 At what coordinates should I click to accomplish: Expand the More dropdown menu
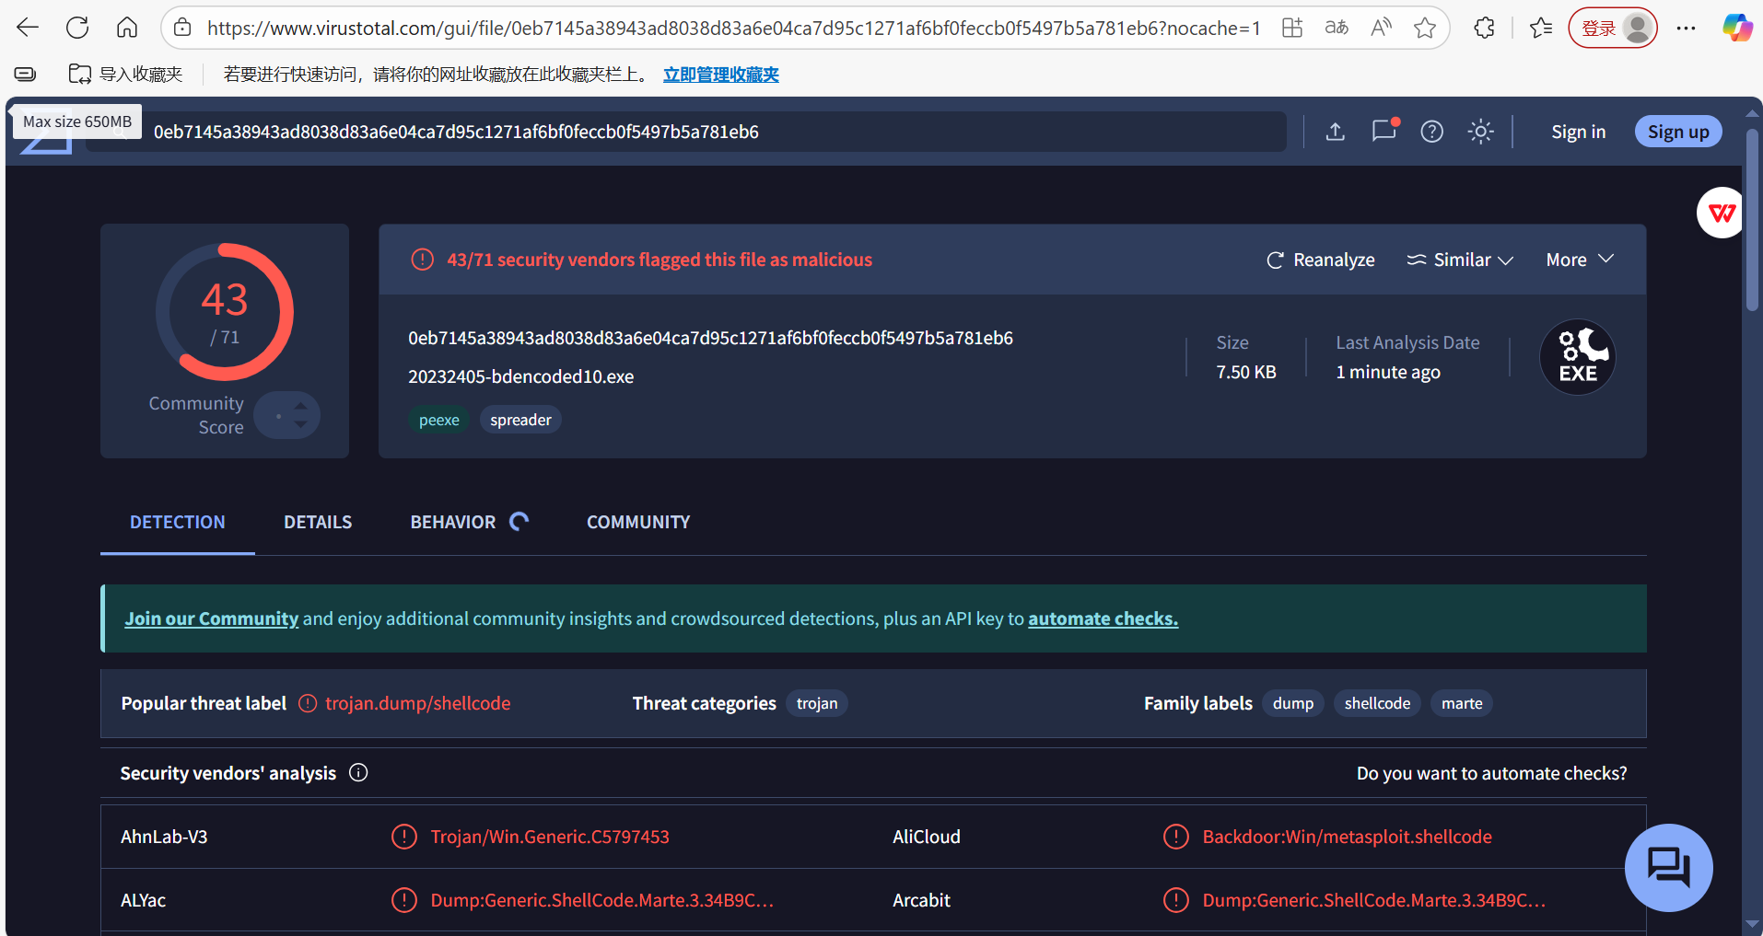pyautogui.click(x=1581, y=260)
